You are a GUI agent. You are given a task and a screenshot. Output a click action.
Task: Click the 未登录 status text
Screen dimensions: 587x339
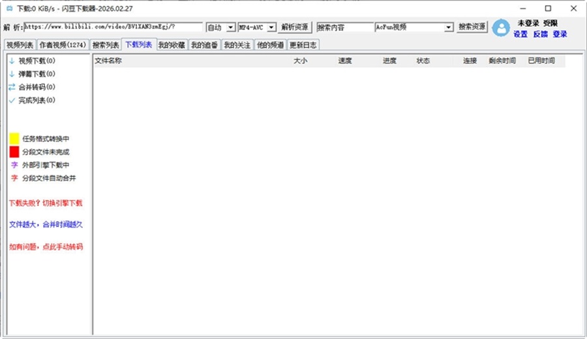coord(528,23)
